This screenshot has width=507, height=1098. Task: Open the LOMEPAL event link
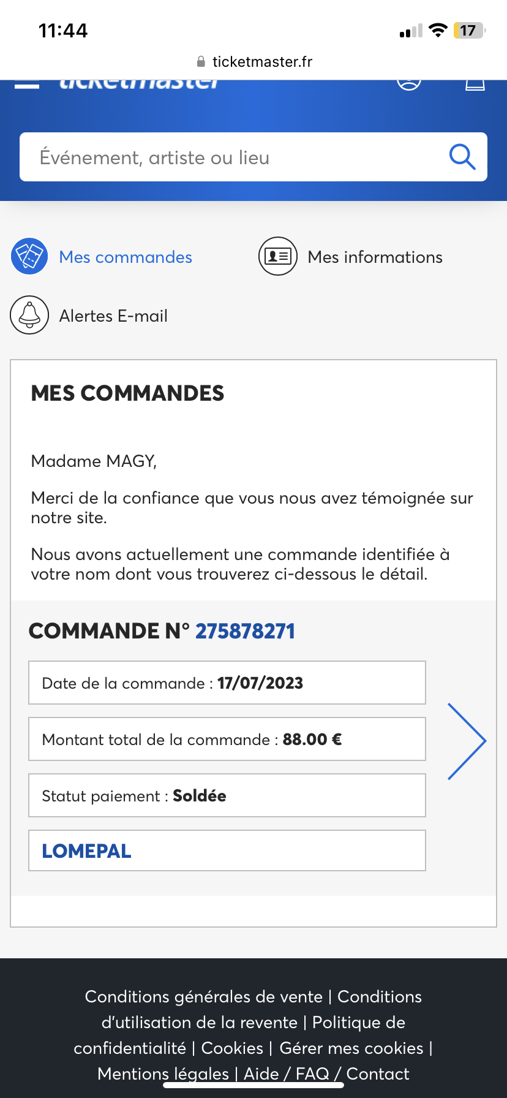(x=86, y=851)
